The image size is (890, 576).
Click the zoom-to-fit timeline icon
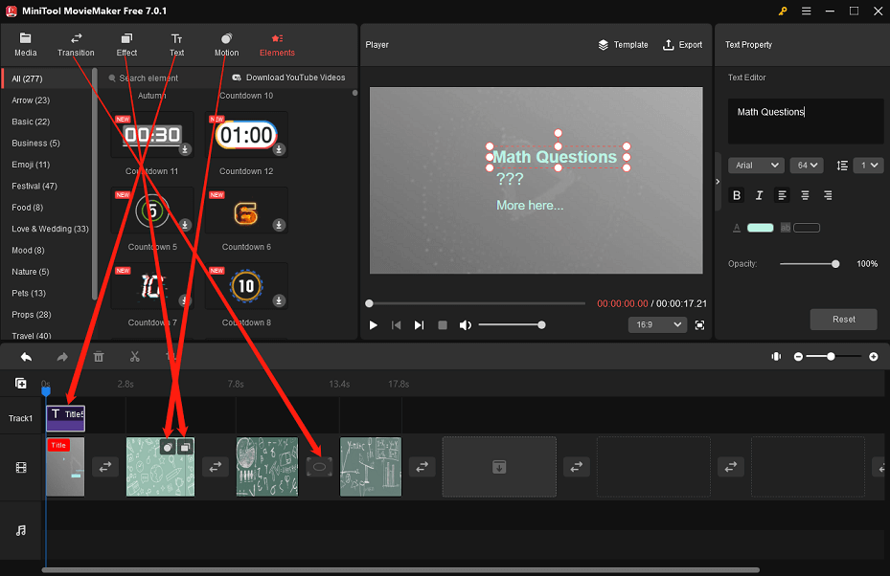click(x=776, y=357)
